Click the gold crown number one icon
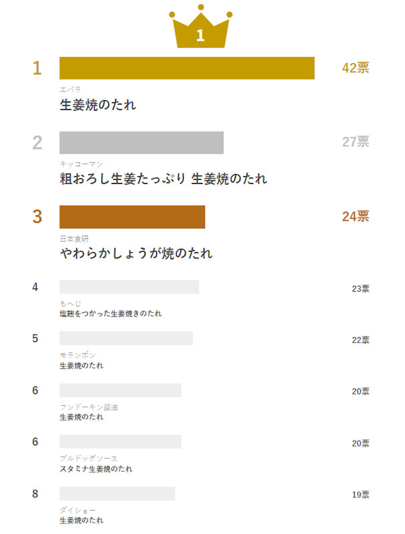This screenshot has width=405, height=534. click(201, 26)
